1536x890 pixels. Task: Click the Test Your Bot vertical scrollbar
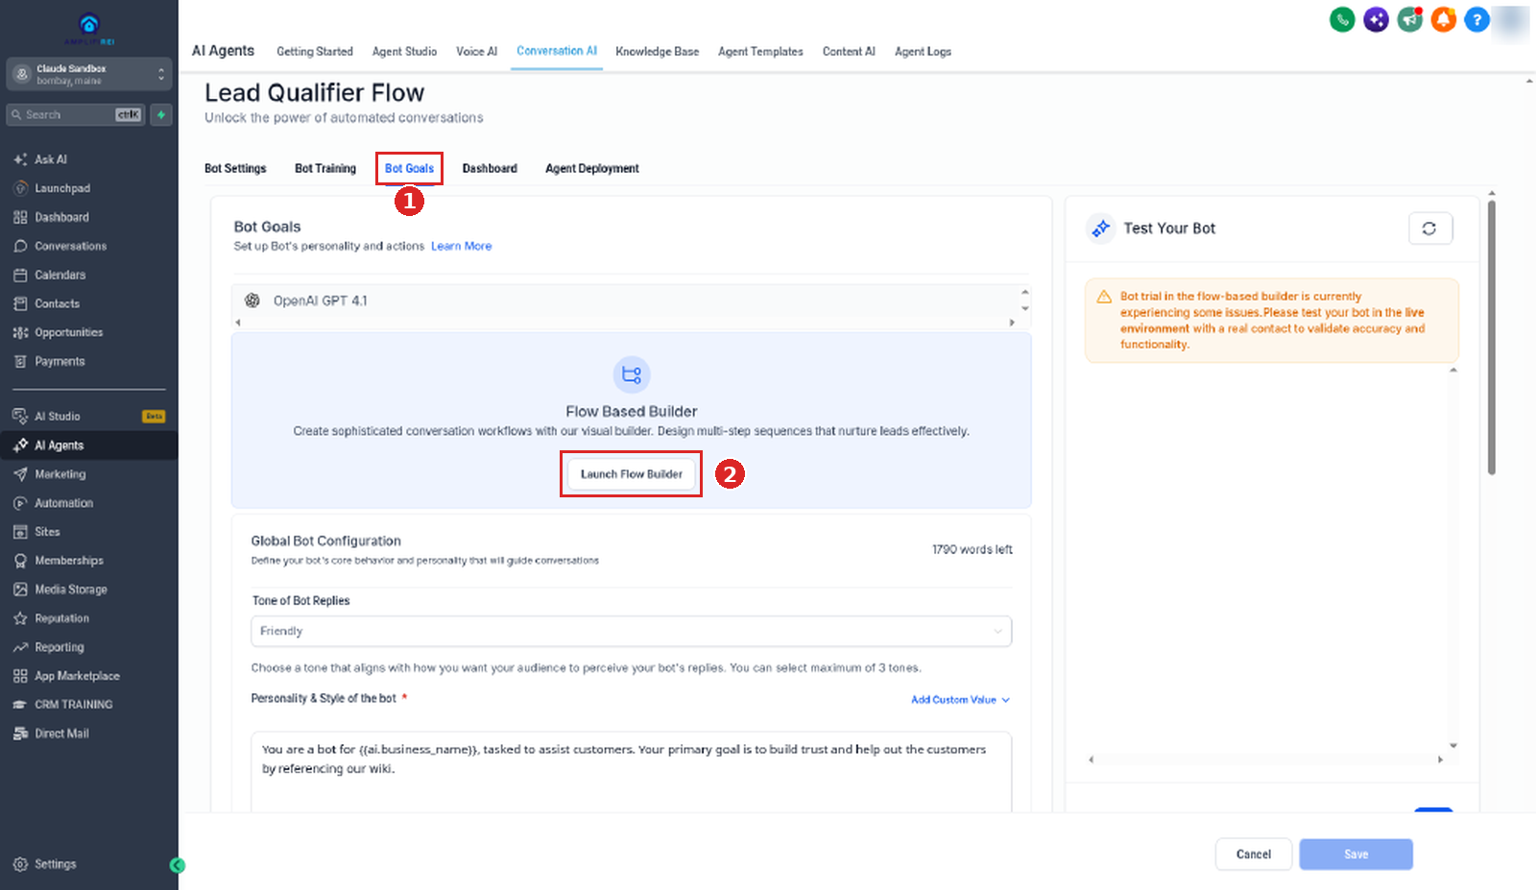pyautogui.click(x=1492, y=336)
